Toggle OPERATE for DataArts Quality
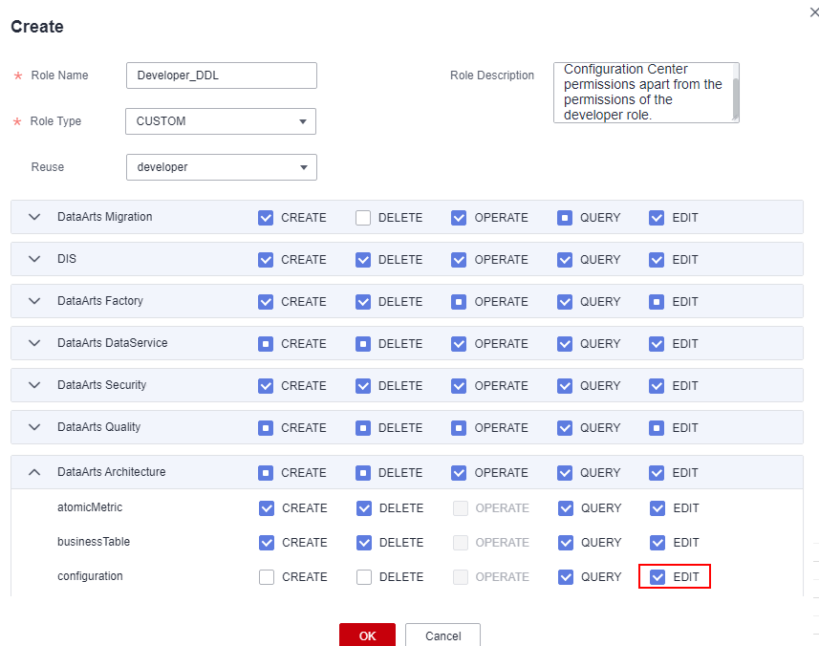The height and width of the screenshot is (646, 819). point(459,428)
